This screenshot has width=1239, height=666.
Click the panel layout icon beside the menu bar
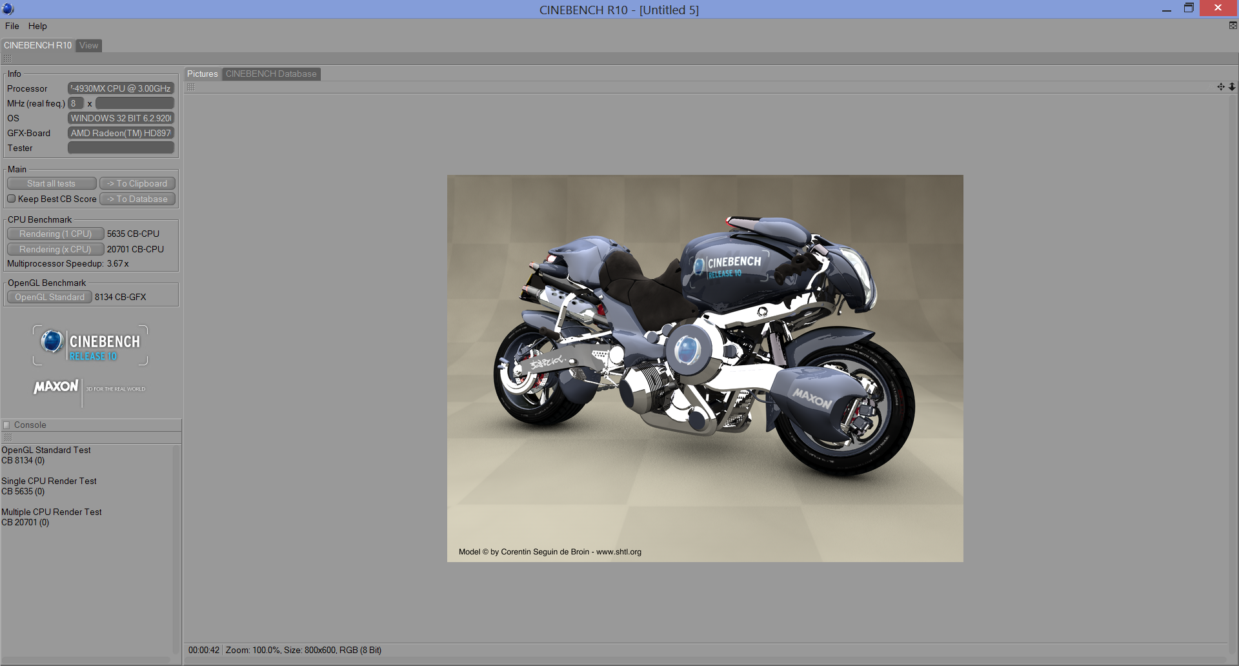pyautogui.click(x=1233, y=26)
